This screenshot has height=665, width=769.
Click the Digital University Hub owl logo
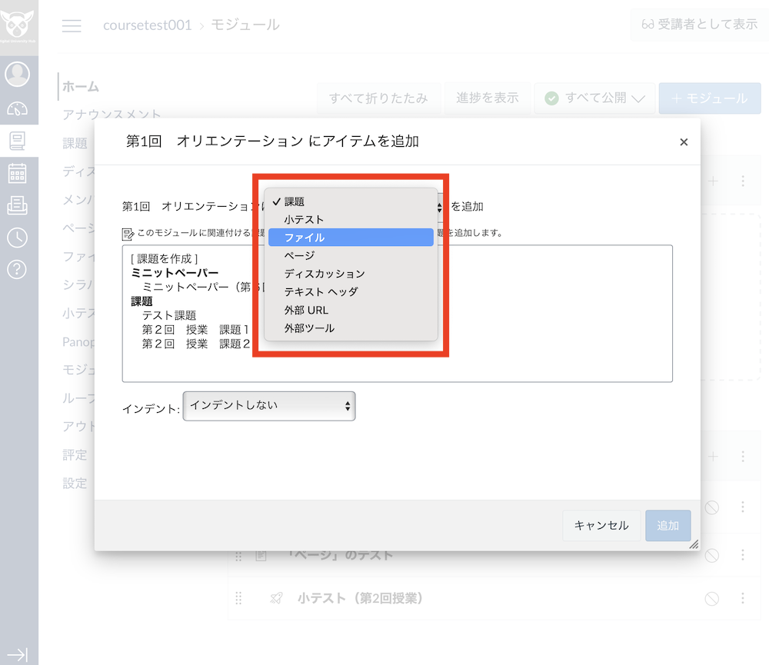pos(19,23)
